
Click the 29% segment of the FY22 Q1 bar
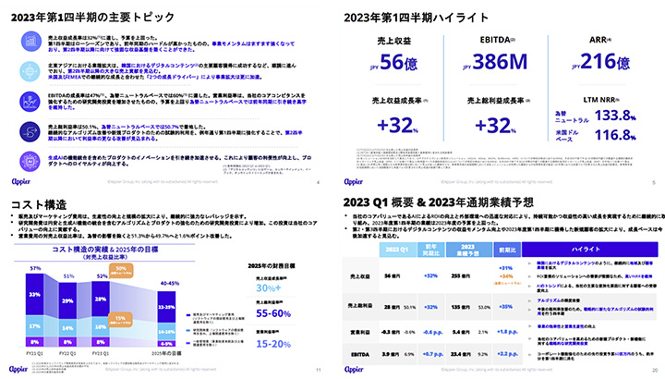tap(67, 301)
